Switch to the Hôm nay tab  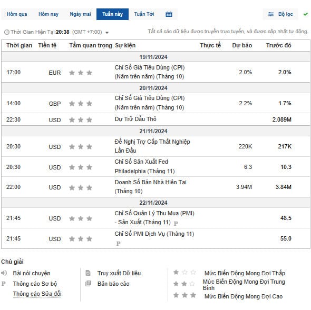coord(48,14)
